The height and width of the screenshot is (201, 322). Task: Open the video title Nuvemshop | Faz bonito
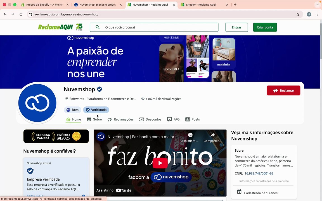point(143,137)
